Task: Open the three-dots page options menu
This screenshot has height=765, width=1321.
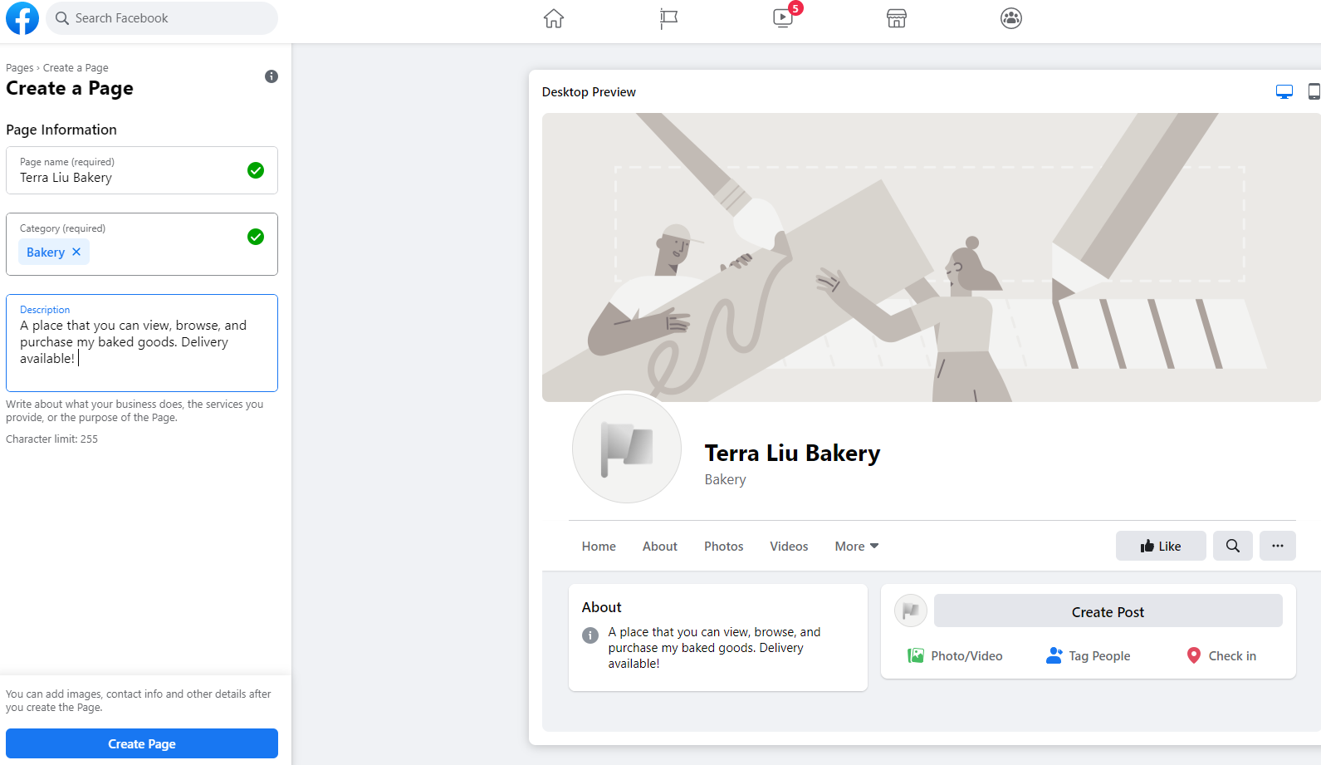Action: pyautogui.click(x=1278, y=546)
